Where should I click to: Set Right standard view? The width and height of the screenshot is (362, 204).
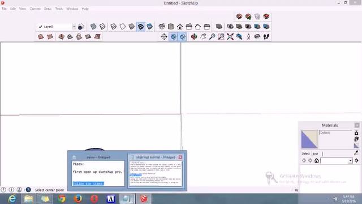[189, 27]
